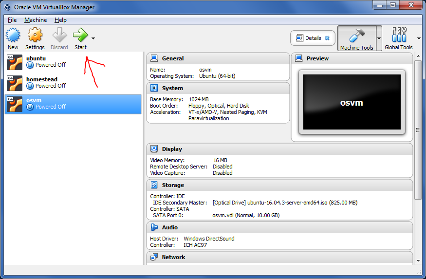Click the Audio section header
The height and width of the screenshot is (279, 426).
(x=279, y=227)
